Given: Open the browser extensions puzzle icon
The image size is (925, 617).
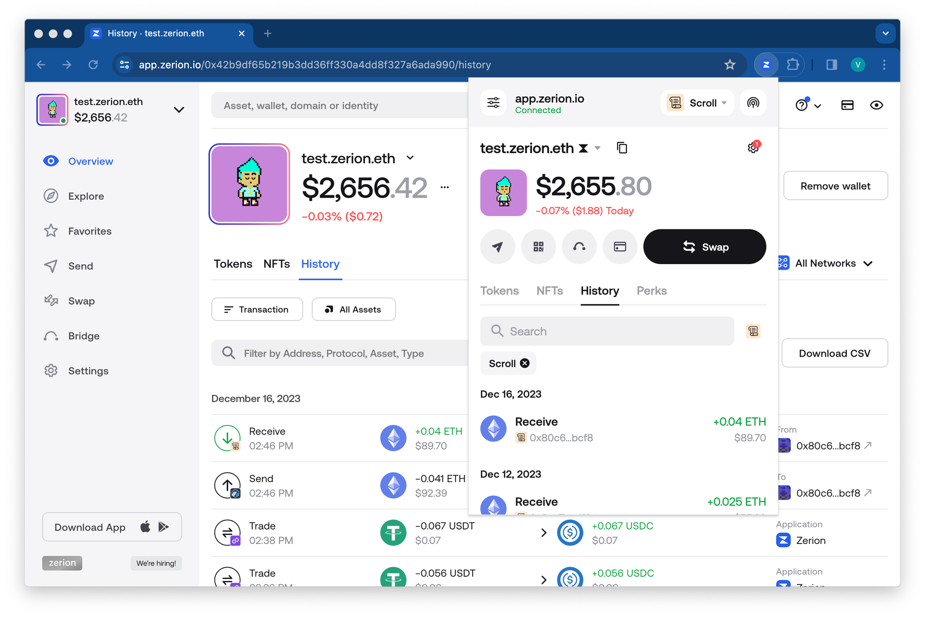Looking at the screenshot, I should pos(793,65).
